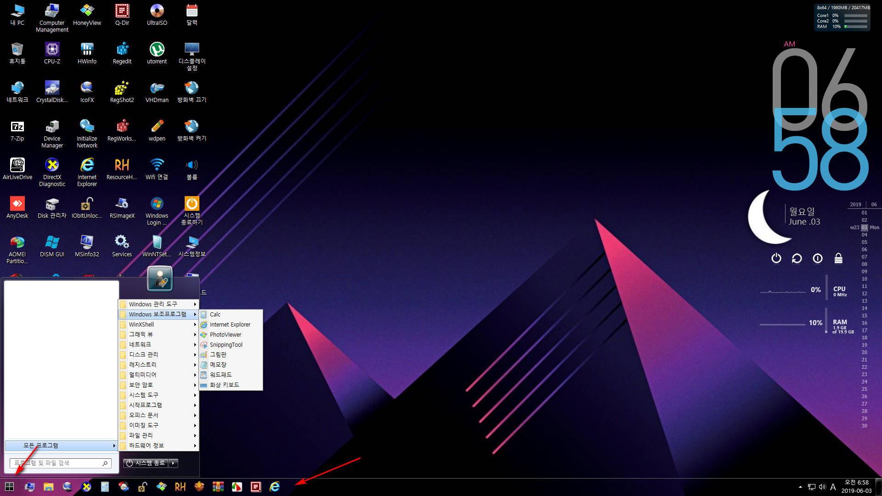Open the 하드웨어 정보 folder
The image size is (882, 496).
pos(158,445)
